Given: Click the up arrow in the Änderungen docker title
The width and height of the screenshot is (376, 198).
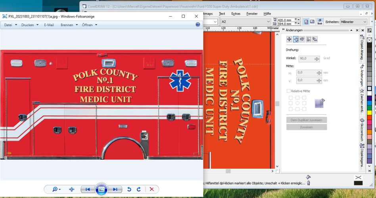Looking at the screenshot, I should (x=351, y=30).
